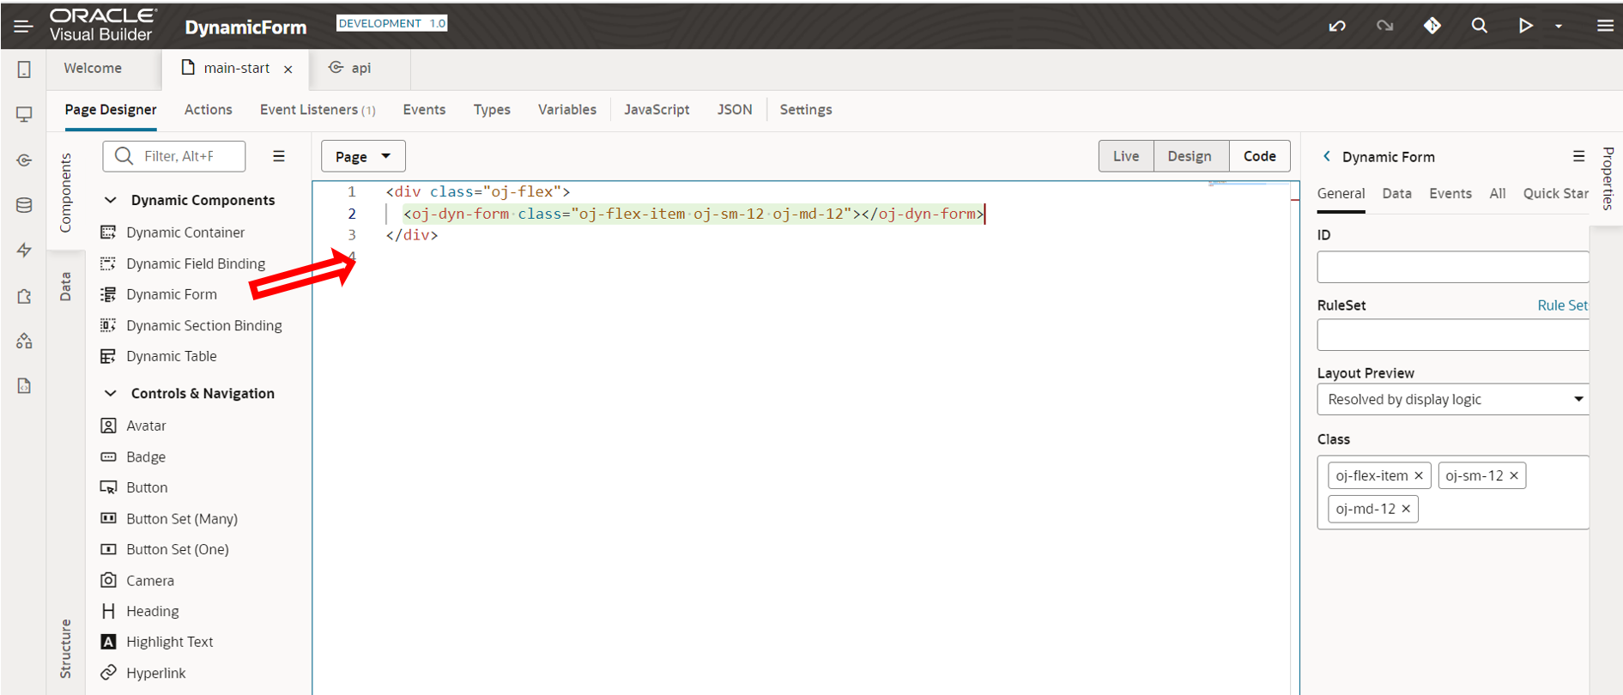Click the search magnifier in header

[1479, 26]
